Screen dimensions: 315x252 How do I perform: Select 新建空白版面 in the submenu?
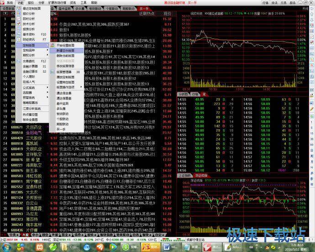click(65, 50)
